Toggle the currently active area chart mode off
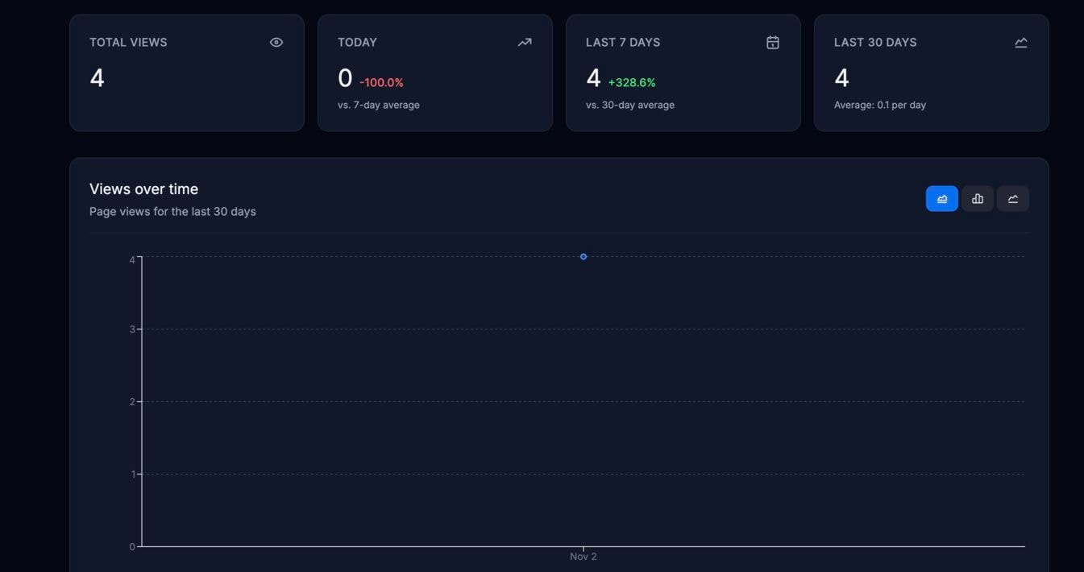 [941, 198]
